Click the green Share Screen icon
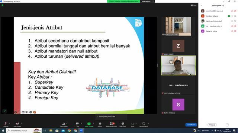Screen dimensions: 238x133 (89, 124)
